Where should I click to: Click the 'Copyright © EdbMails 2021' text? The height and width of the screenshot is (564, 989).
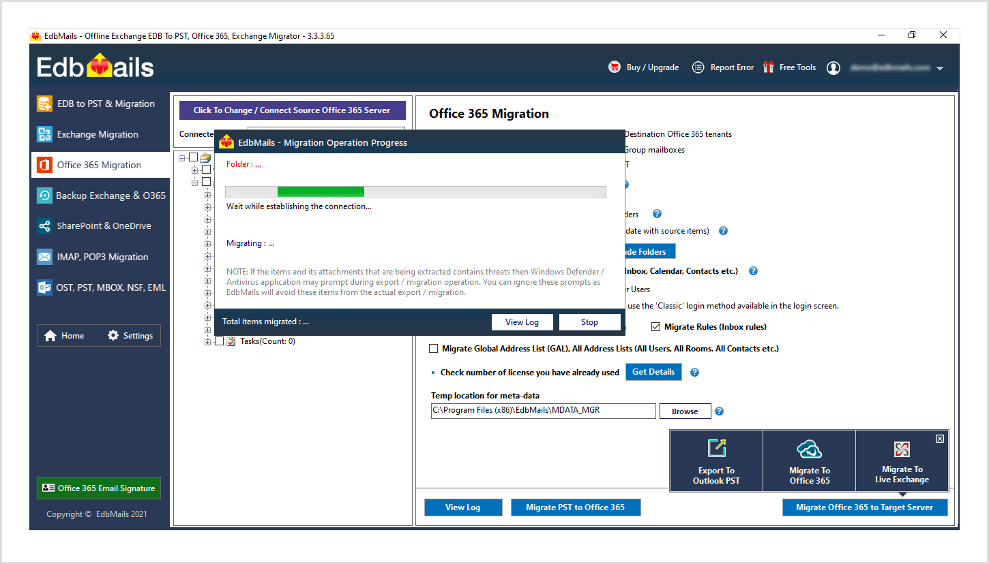pyautogui.click(x=96, y=514)
